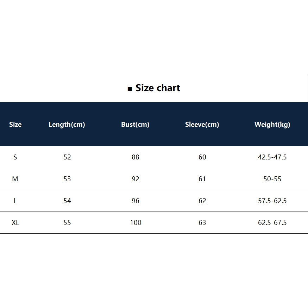
Task: Click the weight range 42.5-47.5
Action: (272, 157)
